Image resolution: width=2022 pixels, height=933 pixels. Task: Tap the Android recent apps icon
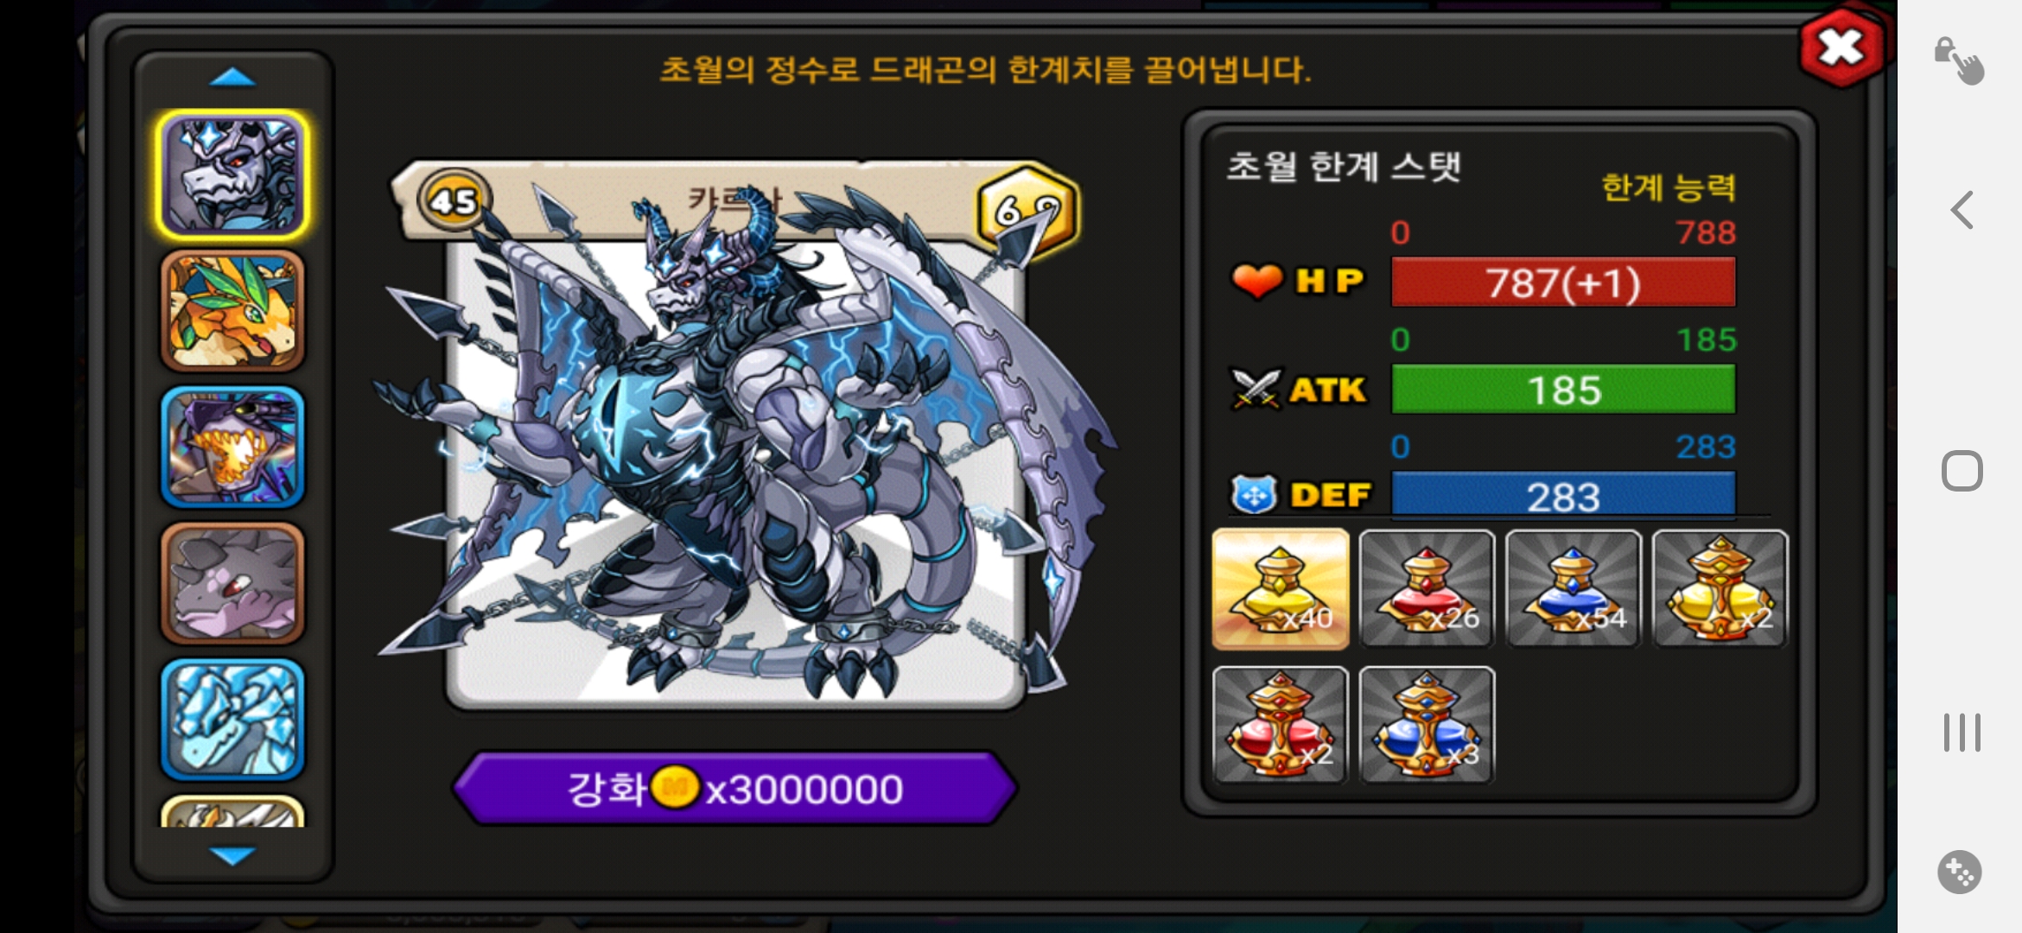coord(1962,733)
